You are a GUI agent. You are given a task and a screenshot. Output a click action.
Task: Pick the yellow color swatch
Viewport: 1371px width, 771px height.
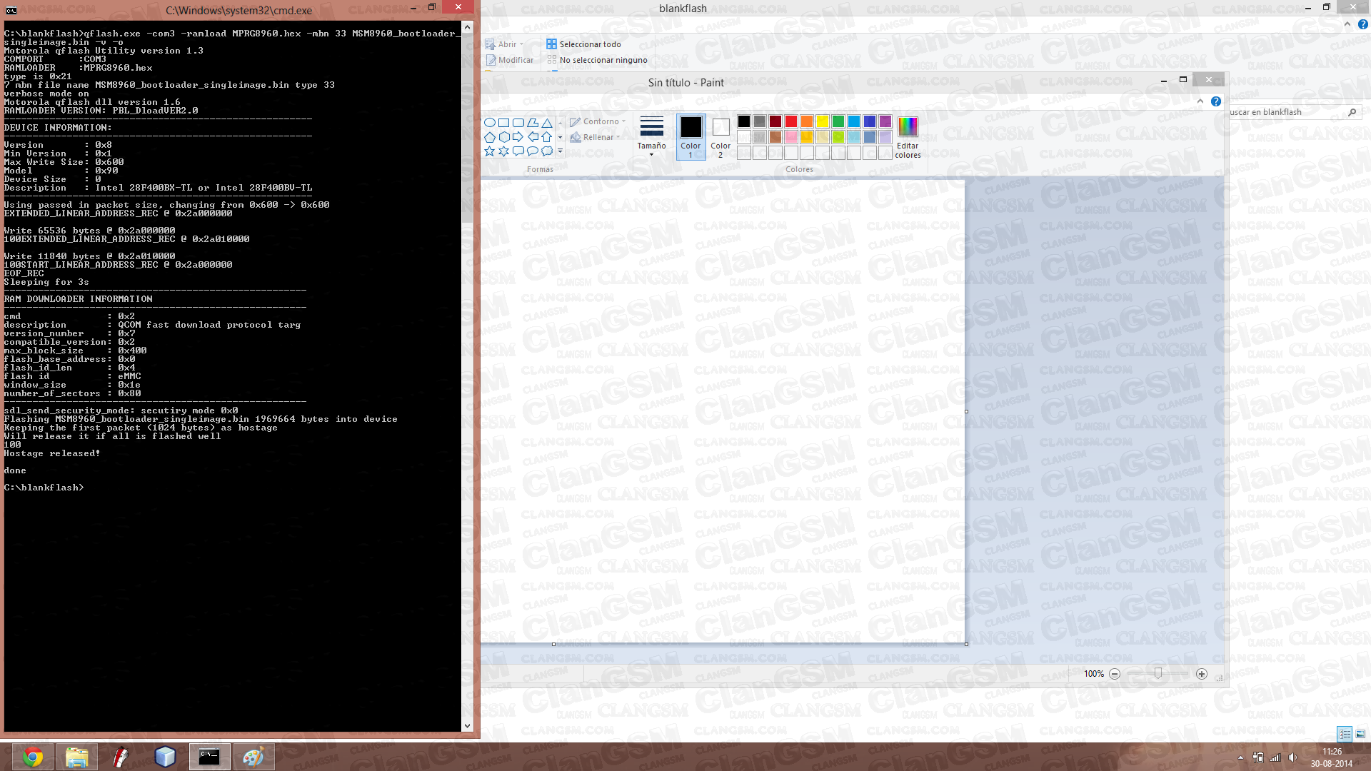(823, 121)
